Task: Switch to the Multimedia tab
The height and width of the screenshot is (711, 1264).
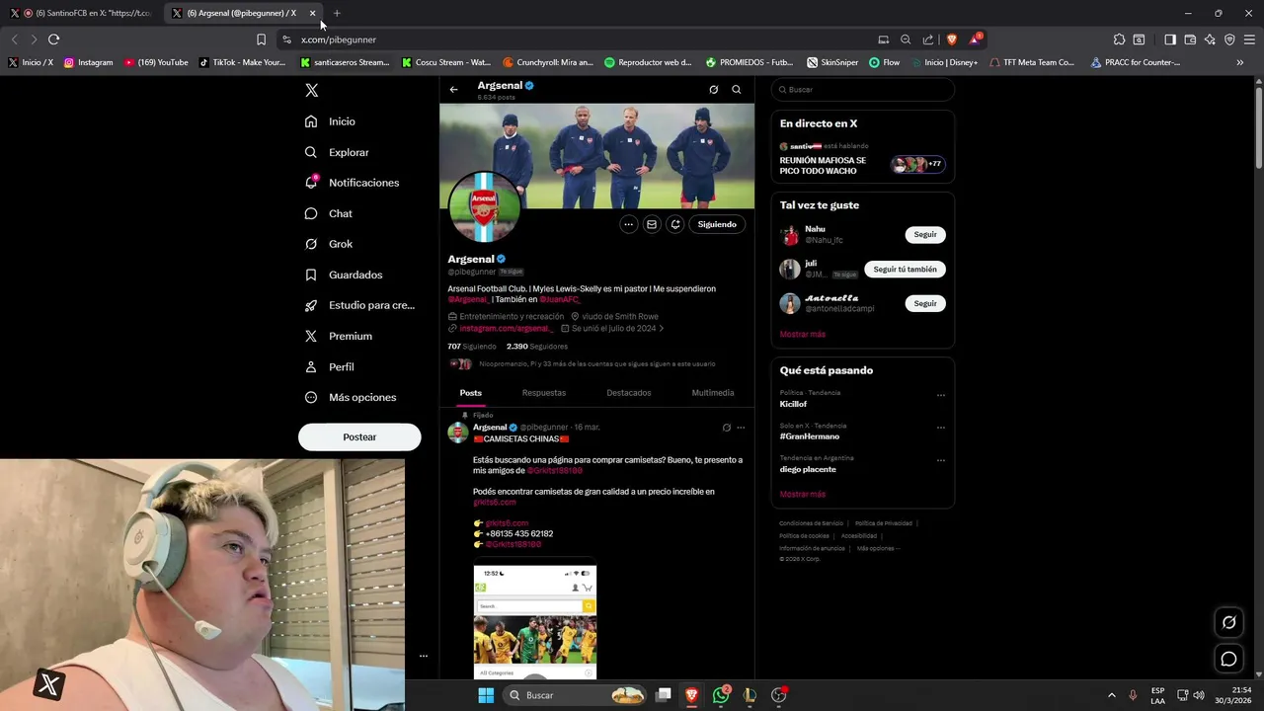Action: click(x=713, y=393)
